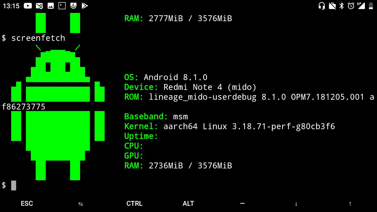Tap the Tab key icon in extra keys row
Image resolution: width=377 pixels, height=212 pixels.
pos(81,204)
